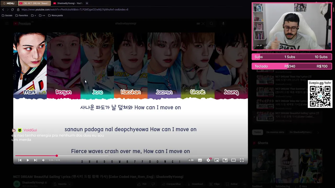Mute the video volume
This screenshot has width=335, height=188.
[x=43, y=160]
